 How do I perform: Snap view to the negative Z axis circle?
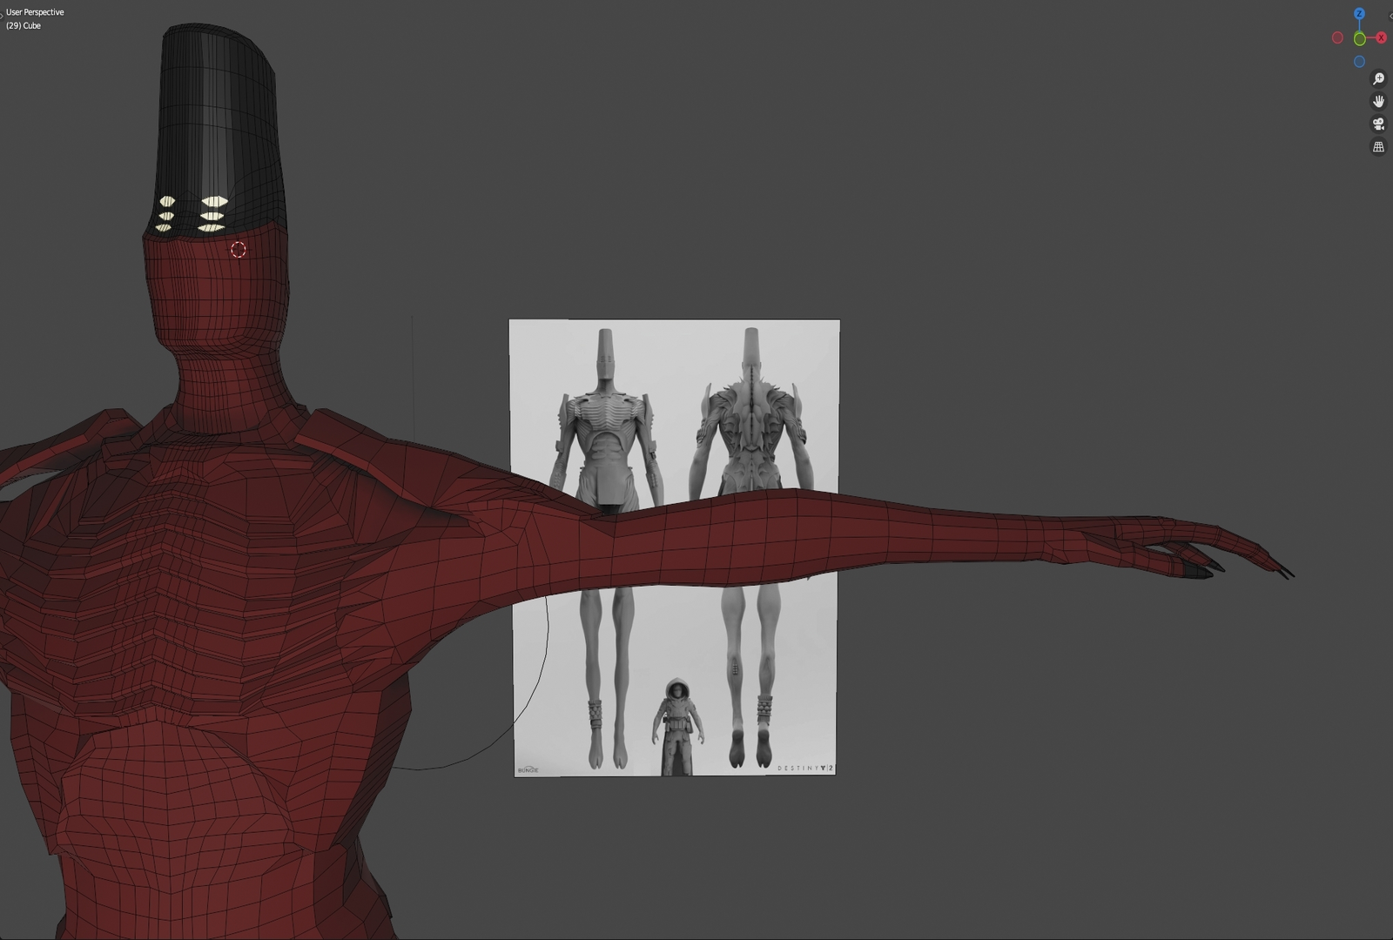click(1359, 62)
